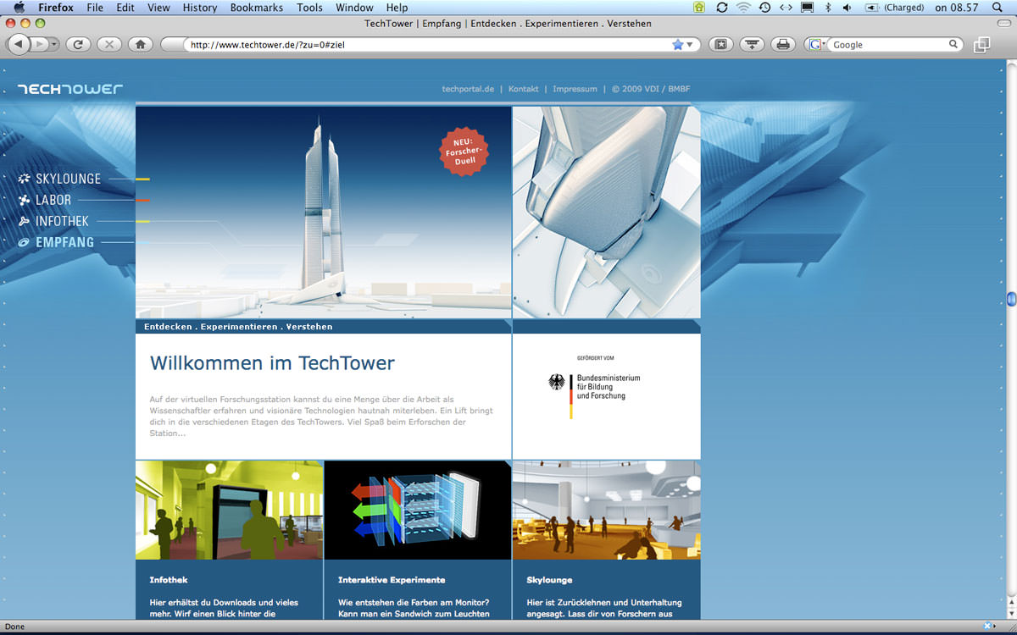Open the techportal.de link
This screenshot has height=635, width=1017.
pos(468,89)
